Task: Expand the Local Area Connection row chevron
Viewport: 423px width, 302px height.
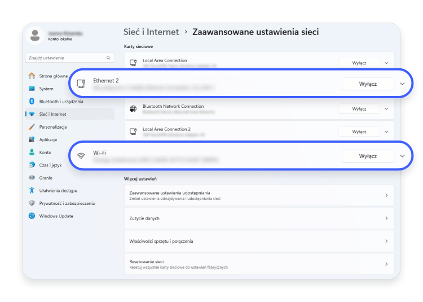Action: (386, 63)
